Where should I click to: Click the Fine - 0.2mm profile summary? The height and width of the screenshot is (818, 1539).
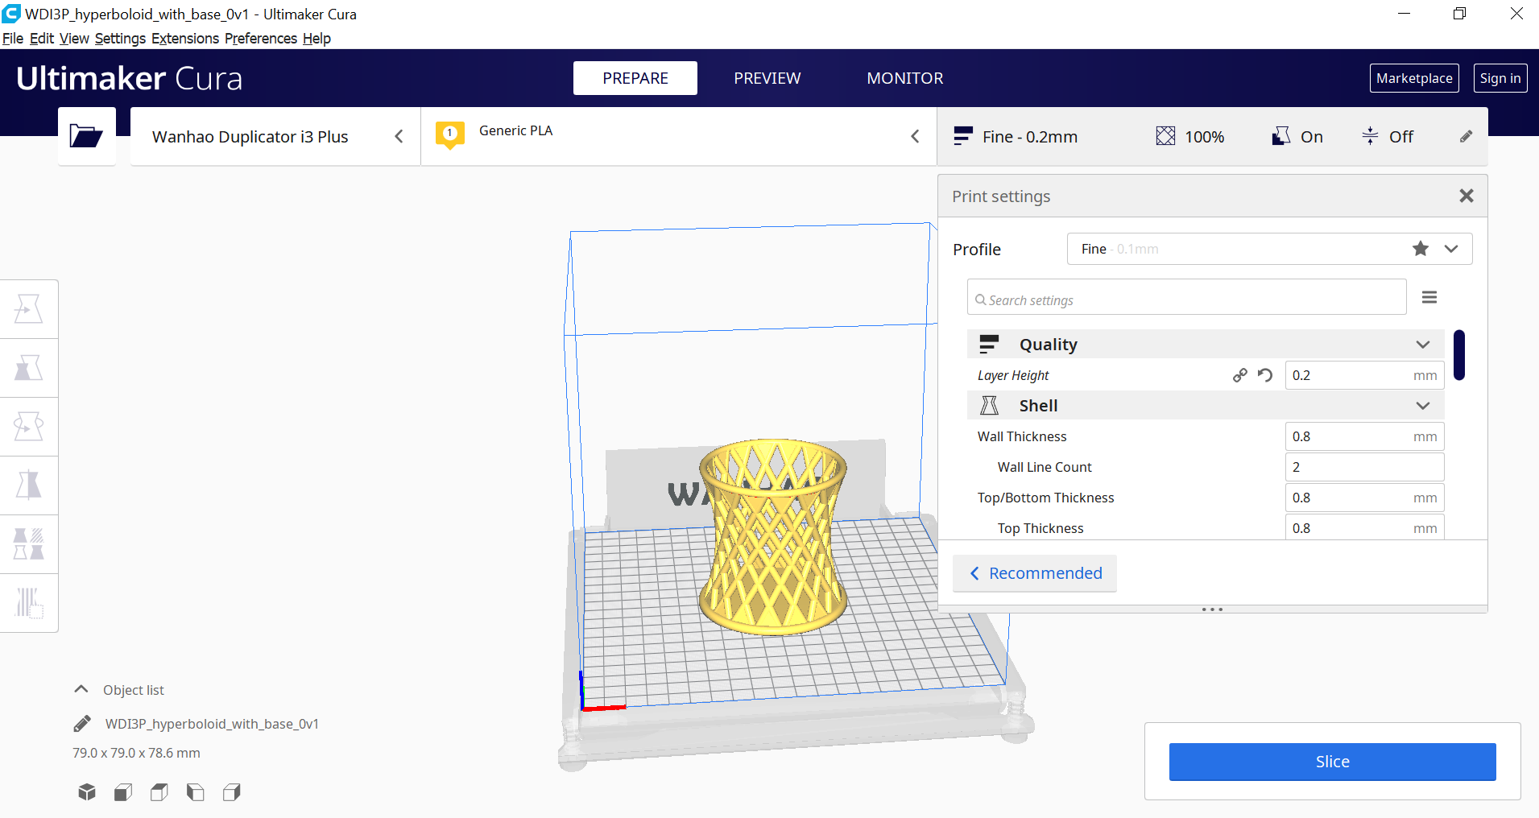1016,137
